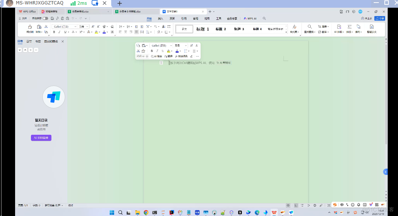Click the Find and Replace magnifier icon
This screenshot has width=398, height=216.
tap(310, 27)
